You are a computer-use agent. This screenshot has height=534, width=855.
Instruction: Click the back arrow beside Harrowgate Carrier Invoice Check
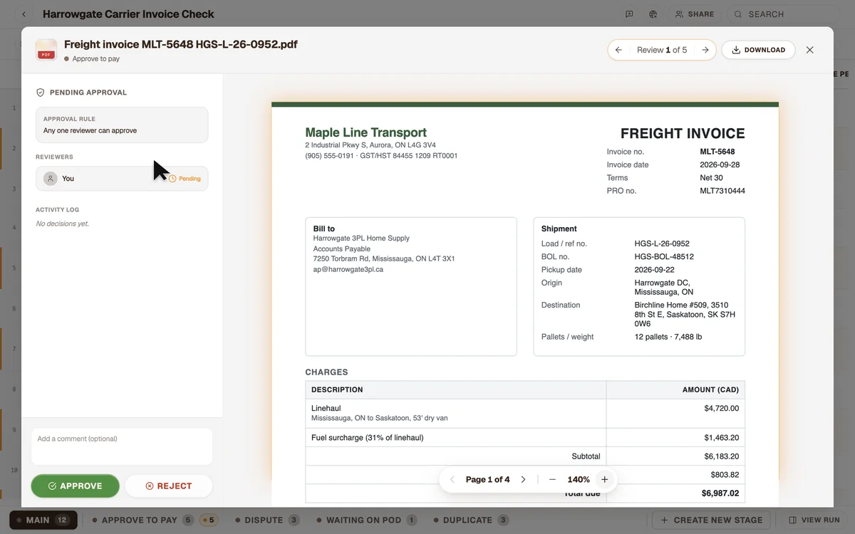[x=24, y=14]
